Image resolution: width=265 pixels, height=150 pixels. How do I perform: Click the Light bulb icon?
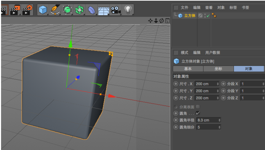click(128, 9)
